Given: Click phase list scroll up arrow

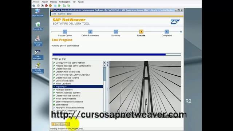Looking at the screenshot, I should 104,62.
